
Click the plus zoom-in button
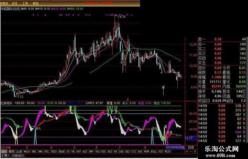pos(187,151)
